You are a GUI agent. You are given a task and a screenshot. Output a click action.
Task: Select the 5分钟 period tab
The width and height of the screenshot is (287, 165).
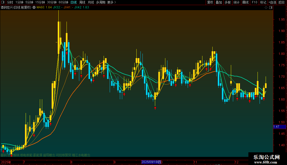click(29, 2)
